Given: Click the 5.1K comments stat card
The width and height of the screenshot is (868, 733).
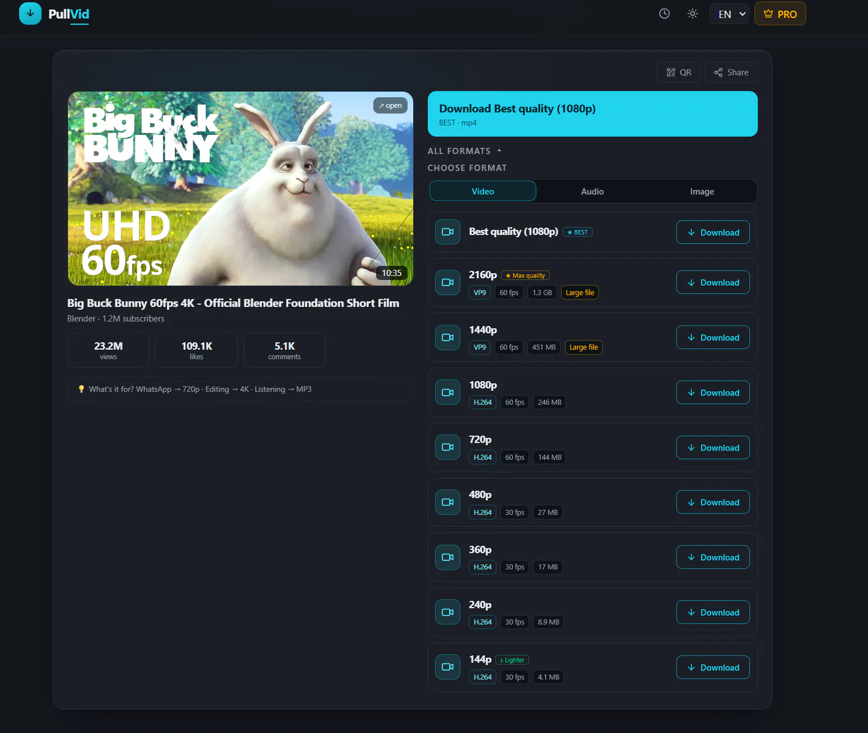Looking at the screenshot, I should [x=284, y=350].
